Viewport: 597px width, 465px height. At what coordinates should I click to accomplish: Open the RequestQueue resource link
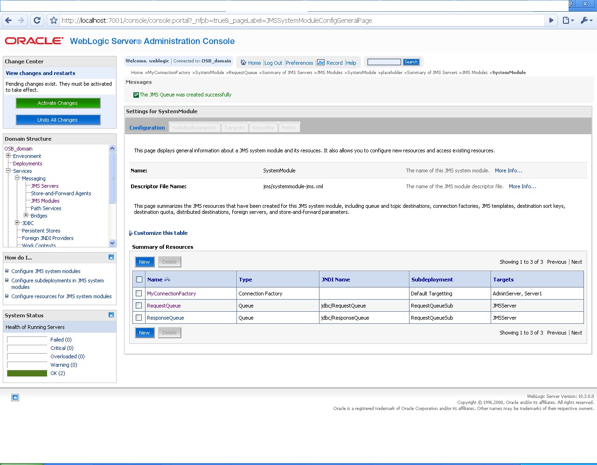pos(164,306)
